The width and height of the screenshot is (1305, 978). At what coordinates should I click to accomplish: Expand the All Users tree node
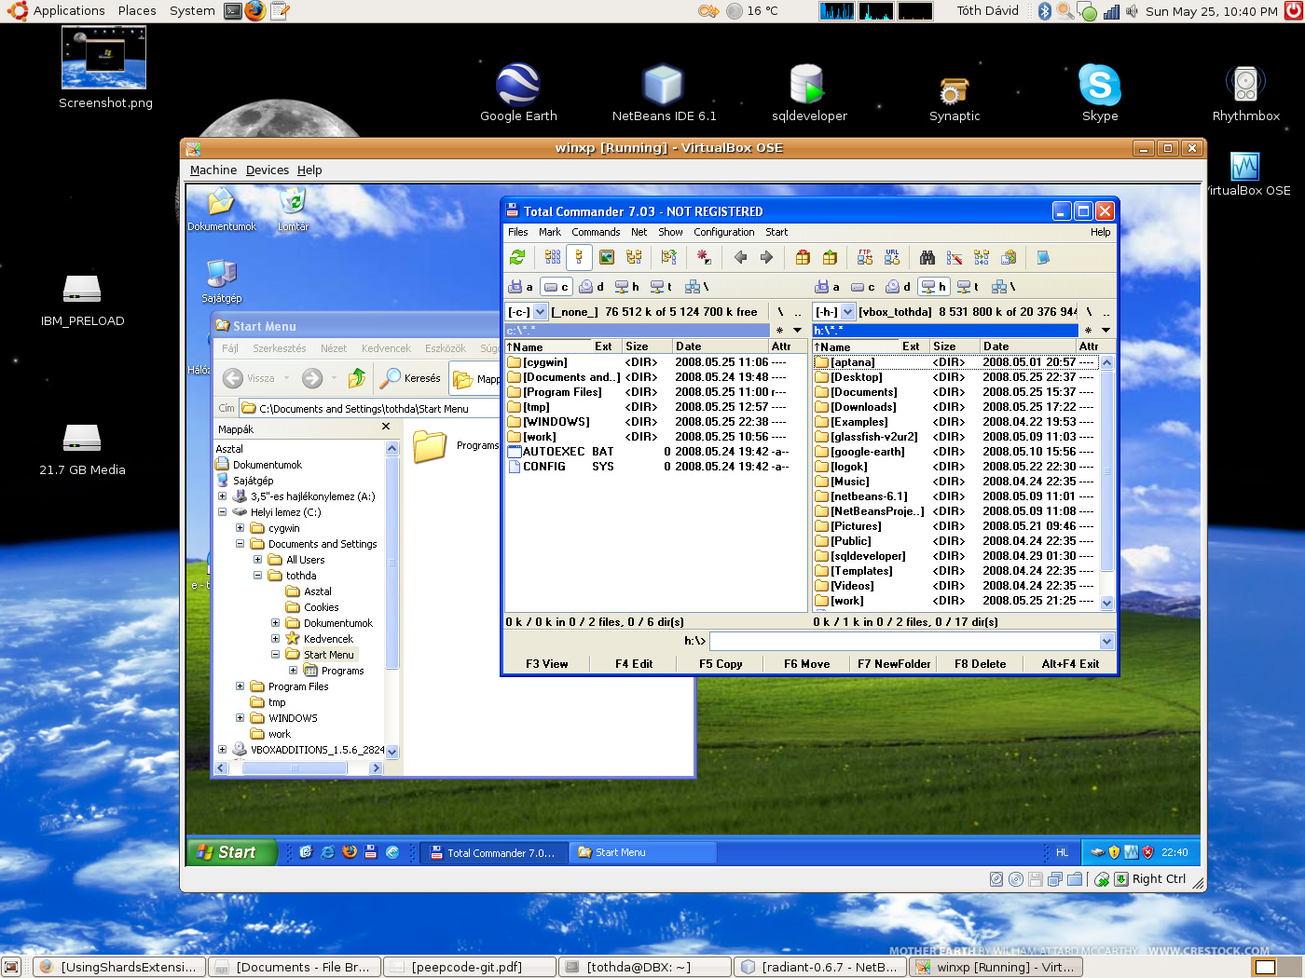point(257,560)
